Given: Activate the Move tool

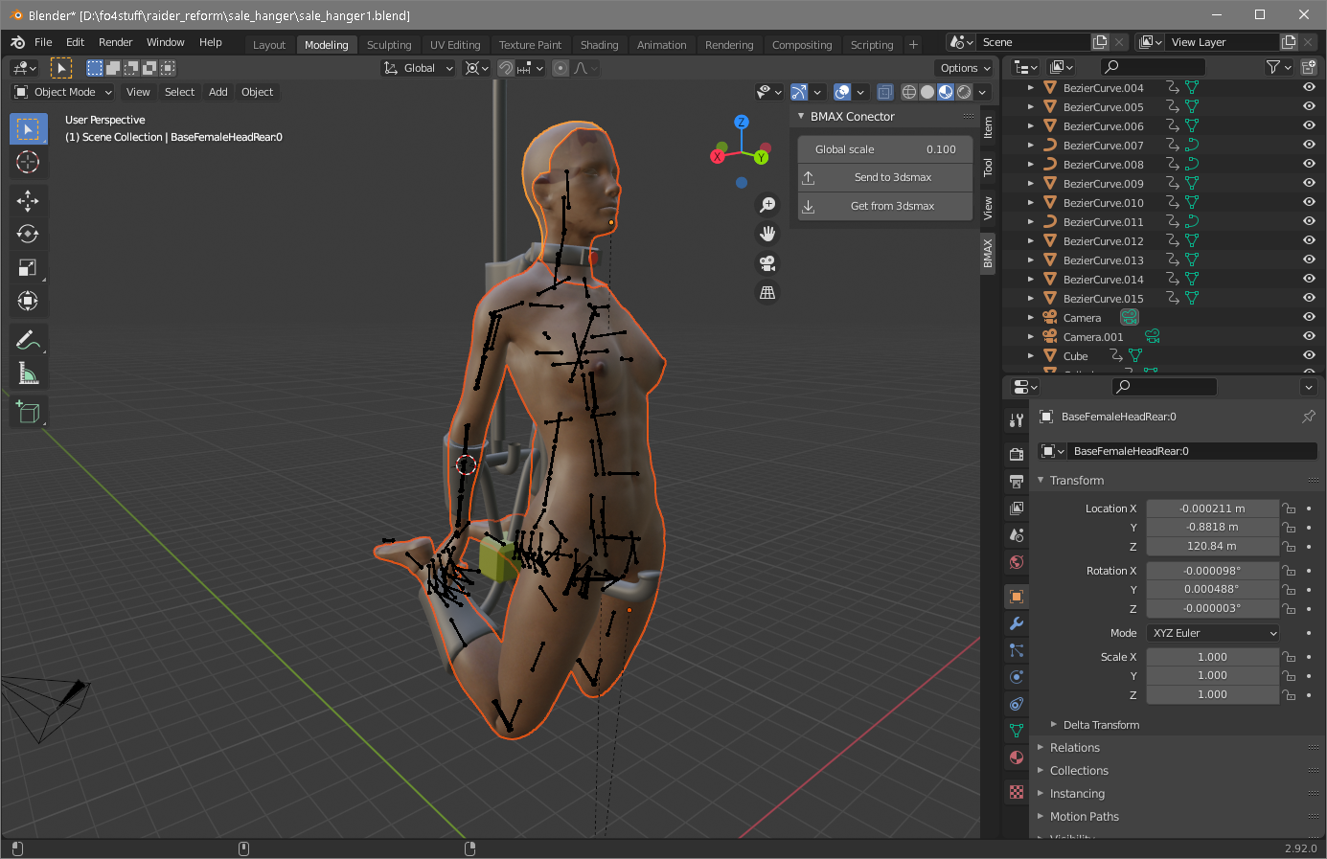Looking at the screenshot, I should [x=28, y=200].
